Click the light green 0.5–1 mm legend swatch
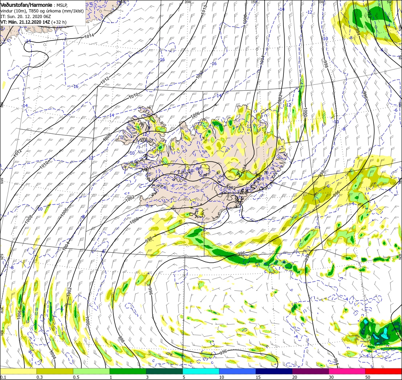Screen dimensions: 402x380 click(91, 371)
